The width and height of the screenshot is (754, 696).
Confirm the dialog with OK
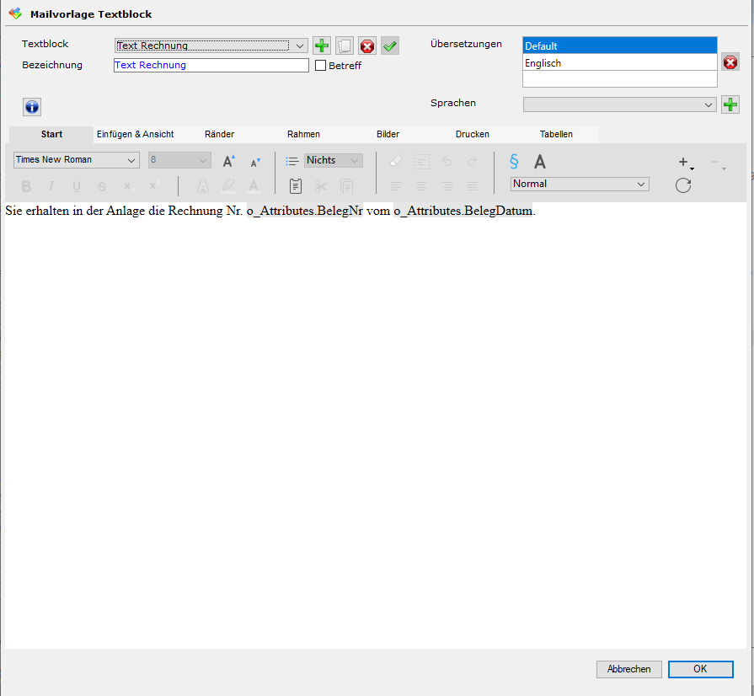click(700, 669)
